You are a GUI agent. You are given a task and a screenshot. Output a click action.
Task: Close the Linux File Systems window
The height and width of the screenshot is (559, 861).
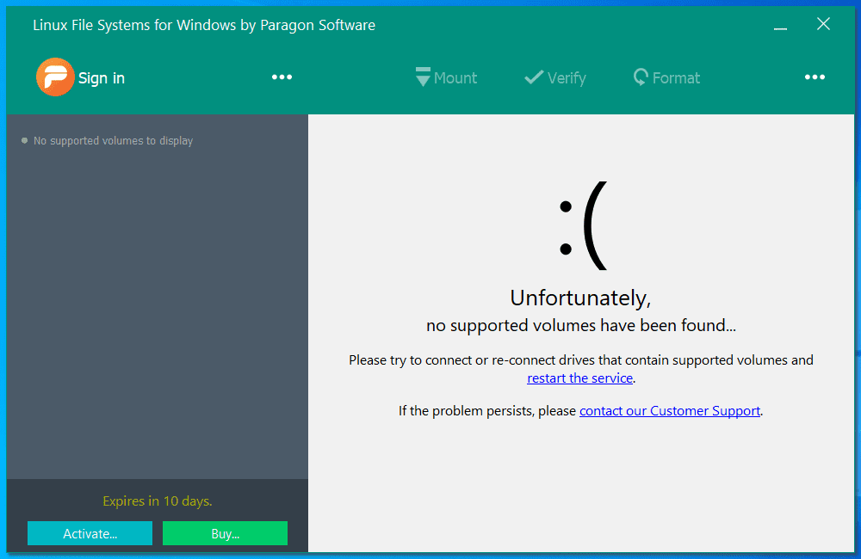(823, 23)
